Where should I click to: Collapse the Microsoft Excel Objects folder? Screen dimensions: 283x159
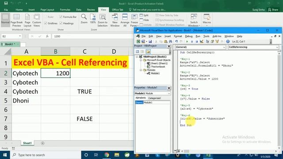click(x=141, y=60)
